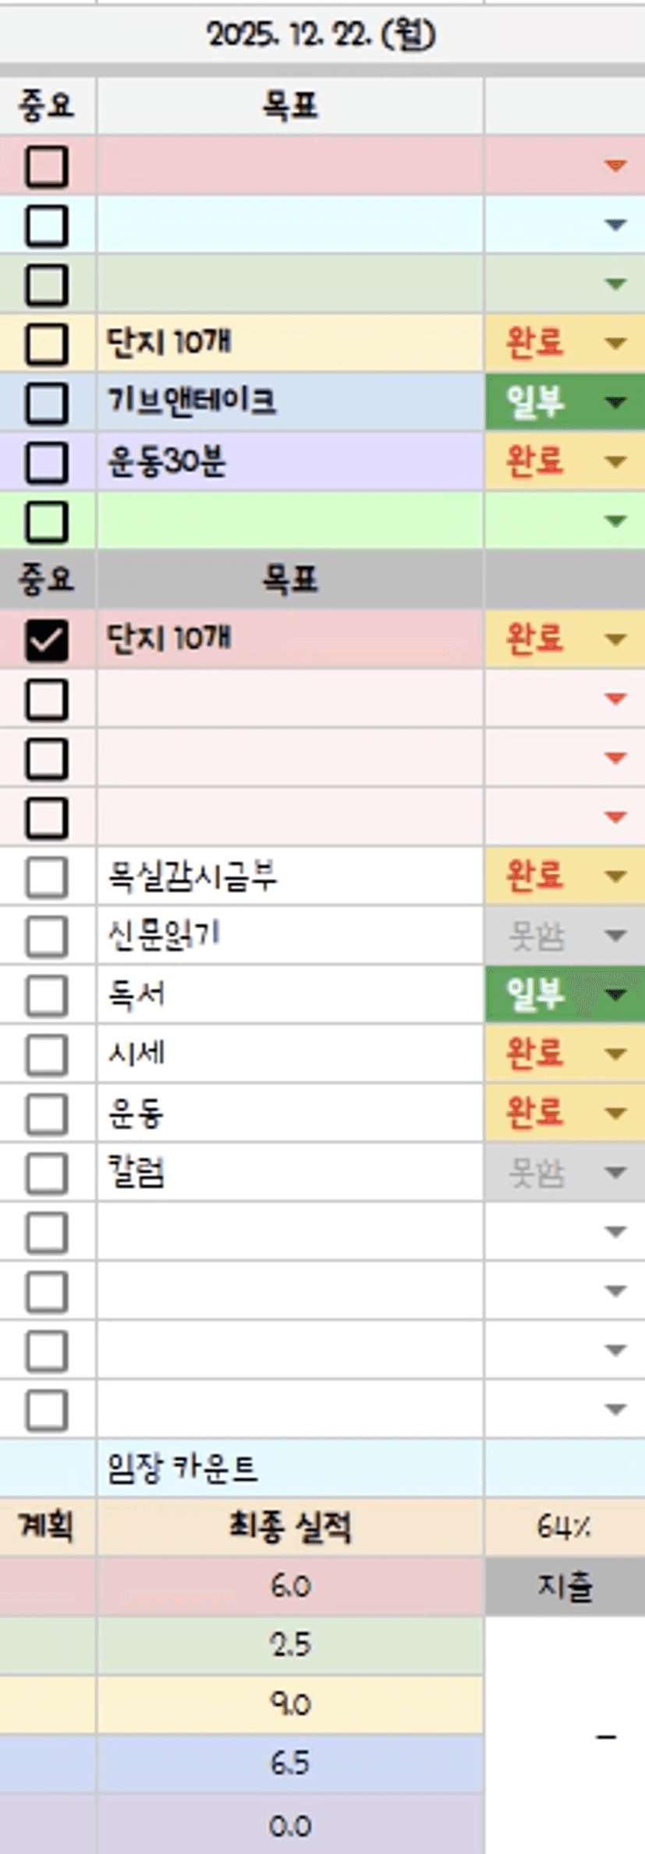
Task: Tick the 칼럼 row checkbox
Action: 47,1174
